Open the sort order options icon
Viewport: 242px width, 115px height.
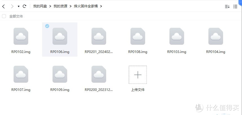pyautogui.click(x=227, y=7)
